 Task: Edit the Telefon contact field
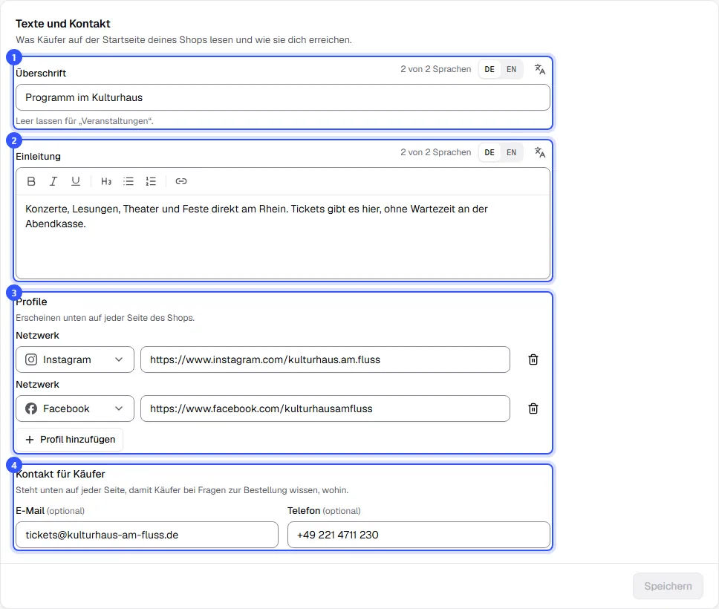click(419, 535)
